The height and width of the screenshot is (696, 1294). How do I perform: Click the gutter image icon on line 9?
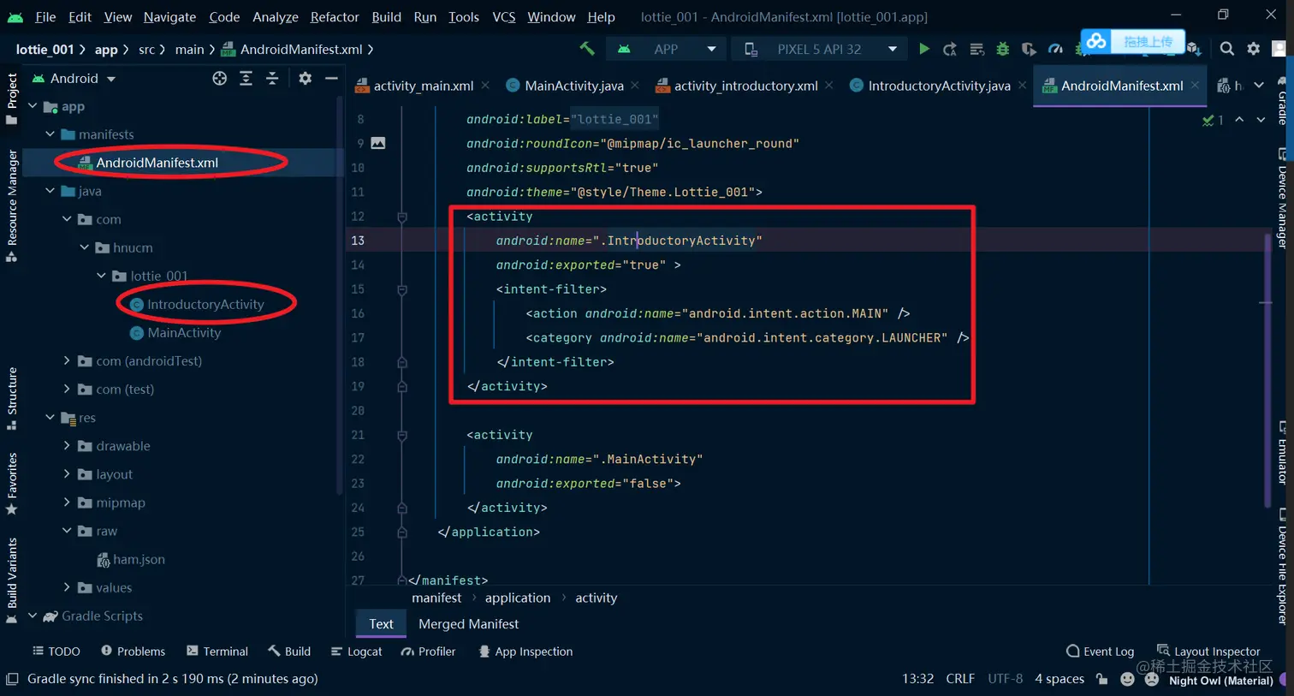(x=378, y=143)
